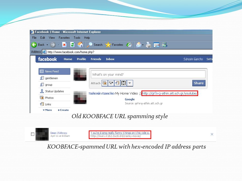
Task: Click the poster's thumbnail on Home Video post
Action: coord(80,98)
